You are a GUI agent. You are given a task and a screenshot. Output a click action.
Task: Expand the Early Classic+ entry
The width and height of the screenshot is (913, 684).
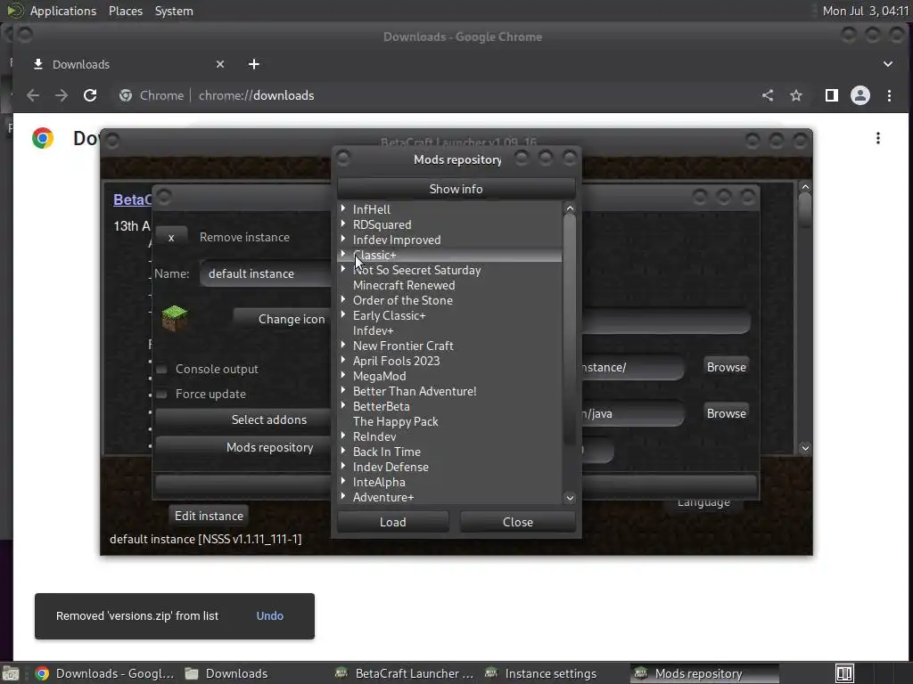(x=343, y=314)
